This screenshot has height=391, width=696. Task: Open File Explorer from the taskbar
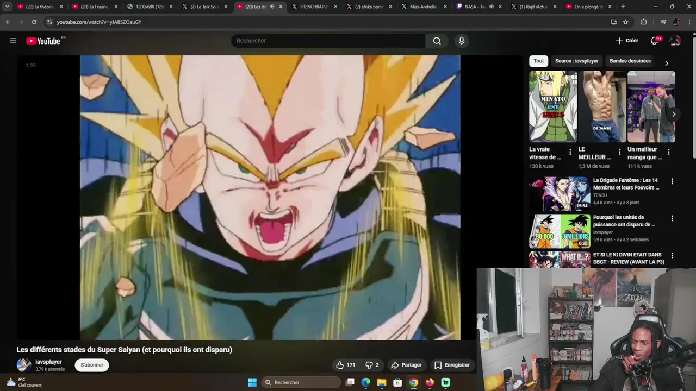click(382, 382)
